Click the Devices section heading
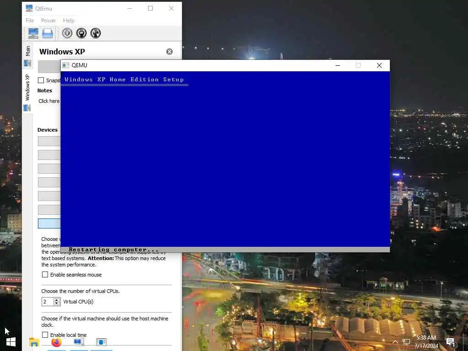468x351 pixels. (x=48, y=130)
